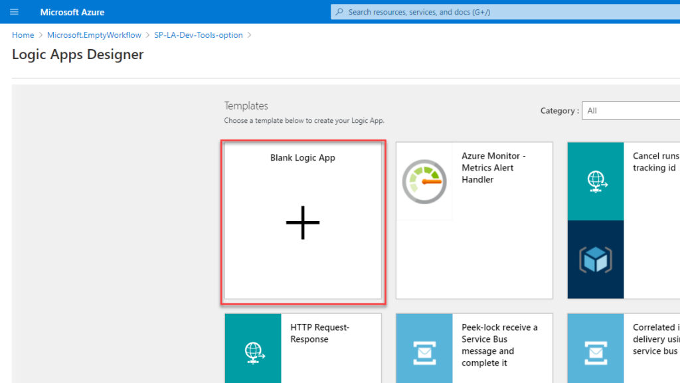Choose the Azure Monitor Metrics Alert Handler template
Screen dimensions: 680x383
tap(474, 219)
